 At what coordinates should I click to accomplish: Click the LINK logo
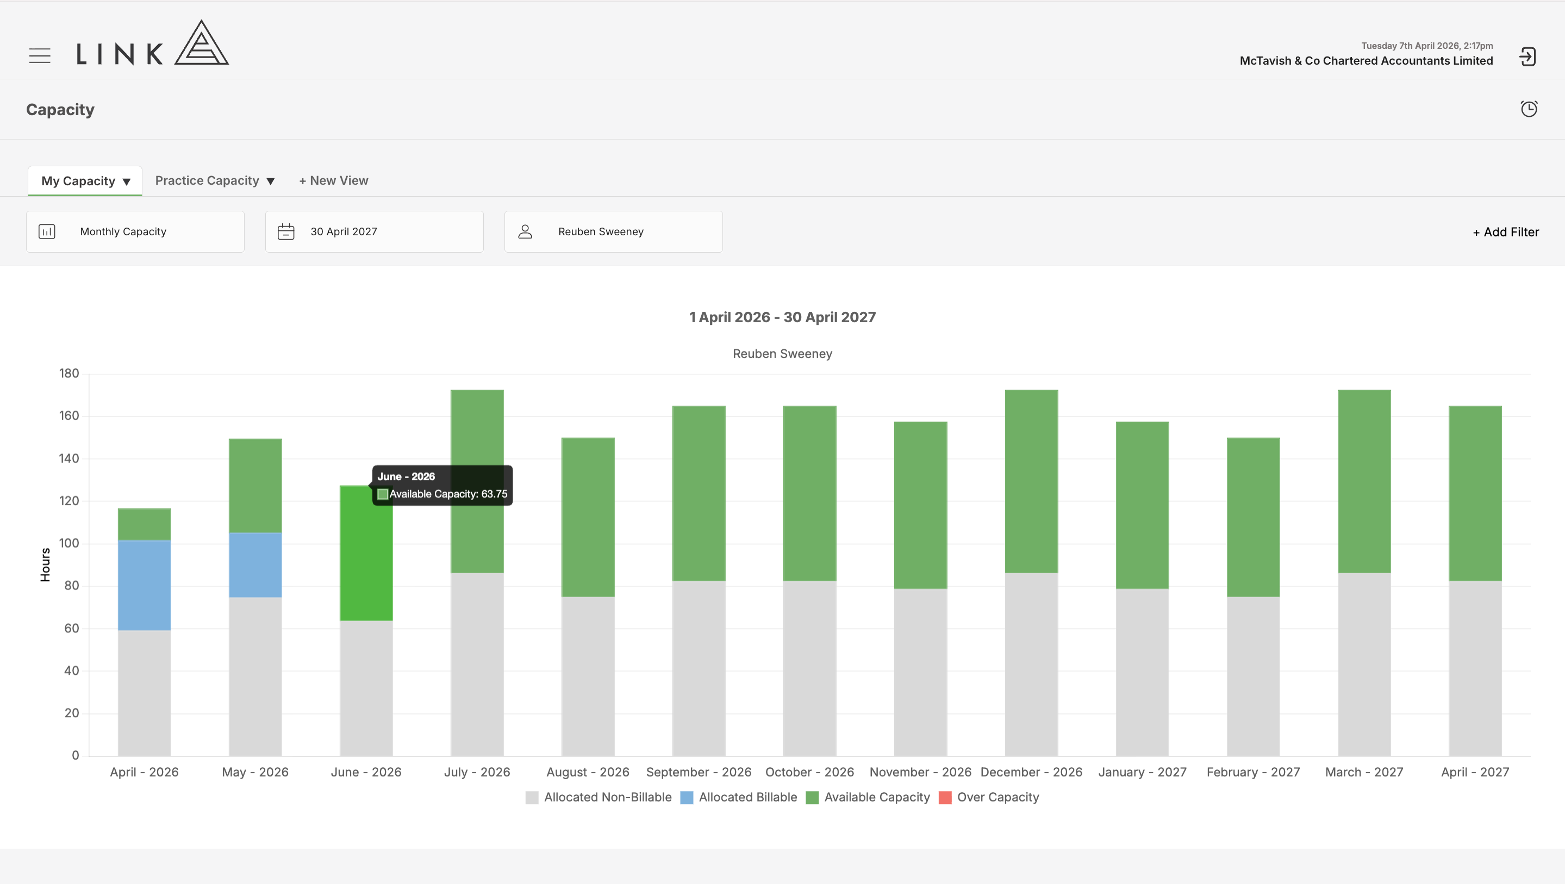click(x=153, y=42)
